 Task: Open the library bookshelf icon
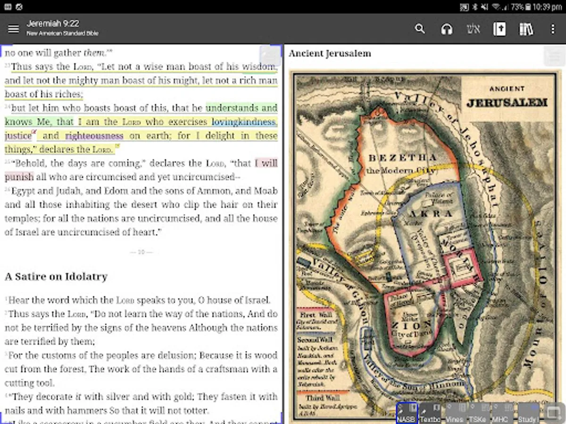(526, 29)
